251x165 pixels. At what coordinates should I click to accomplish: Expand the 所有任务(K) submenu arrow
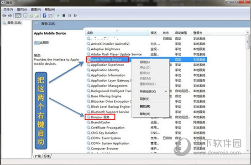(166, 91)
